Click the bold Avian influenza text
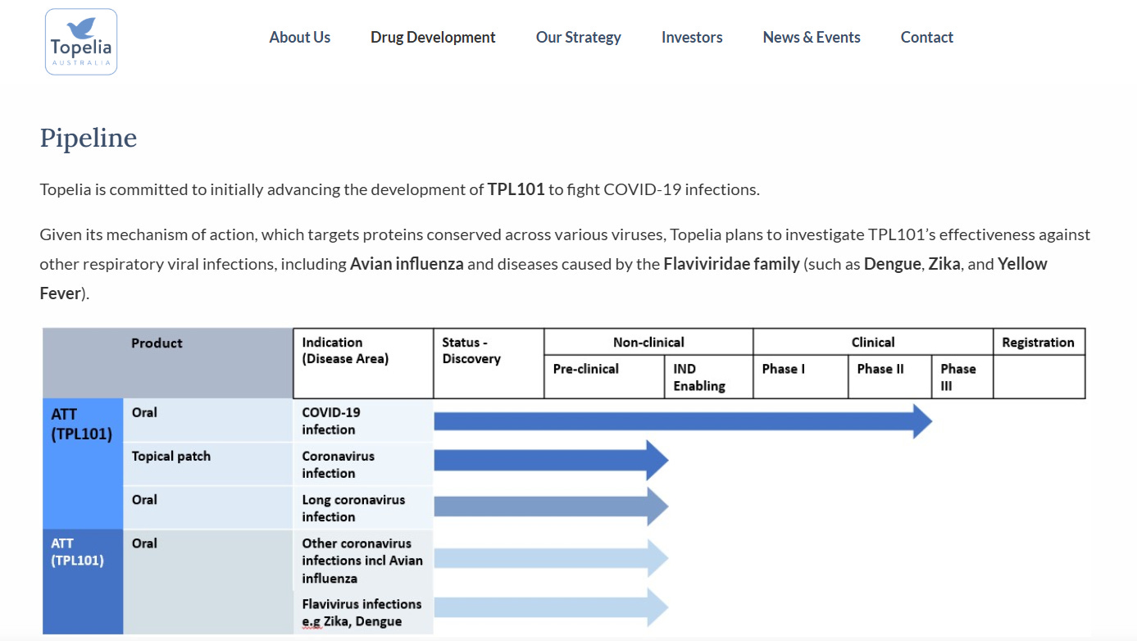Viewport: 1137px width, 641px height. (x=407, y=264)
